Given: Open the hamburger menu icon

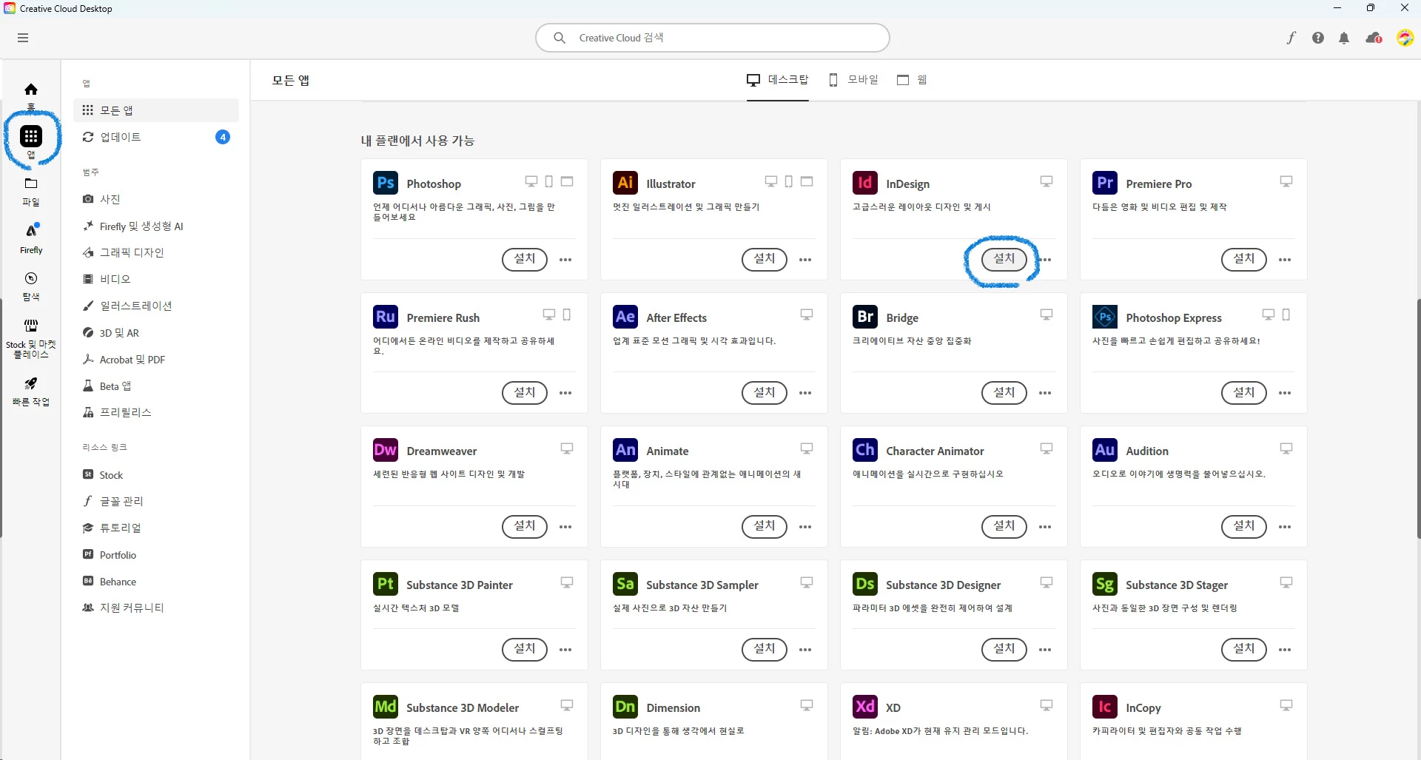Looking at the screenshot, I should pyautogui.click(x=23, y=38).
